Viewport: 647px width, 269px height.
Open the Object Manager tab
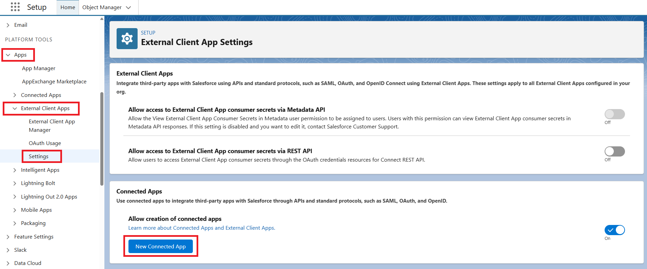click(x=102, y=7)
